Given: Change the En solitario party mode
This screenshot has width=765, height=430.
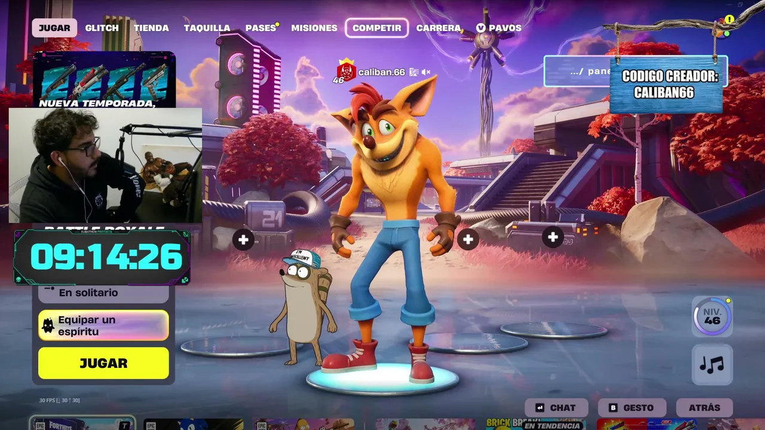Looking at the screenshot, I should tap(103, 293).
